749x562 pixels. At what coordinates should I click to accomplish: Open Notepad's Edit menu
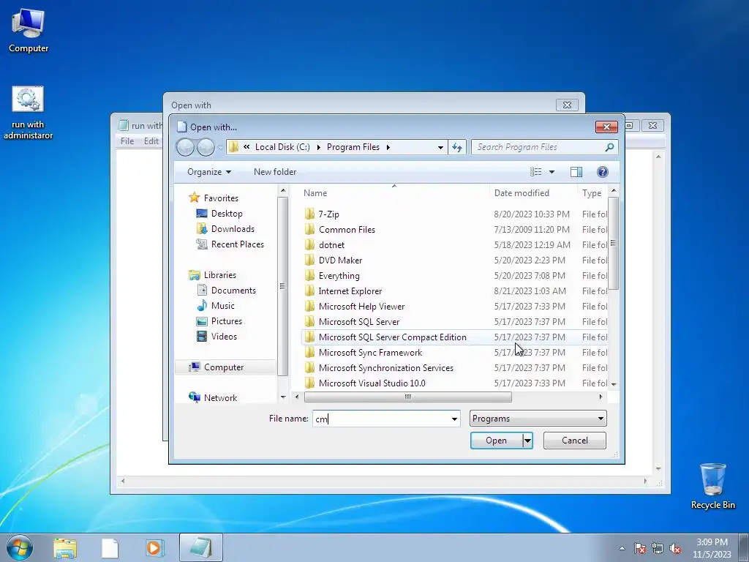click(x=151, y=141)
